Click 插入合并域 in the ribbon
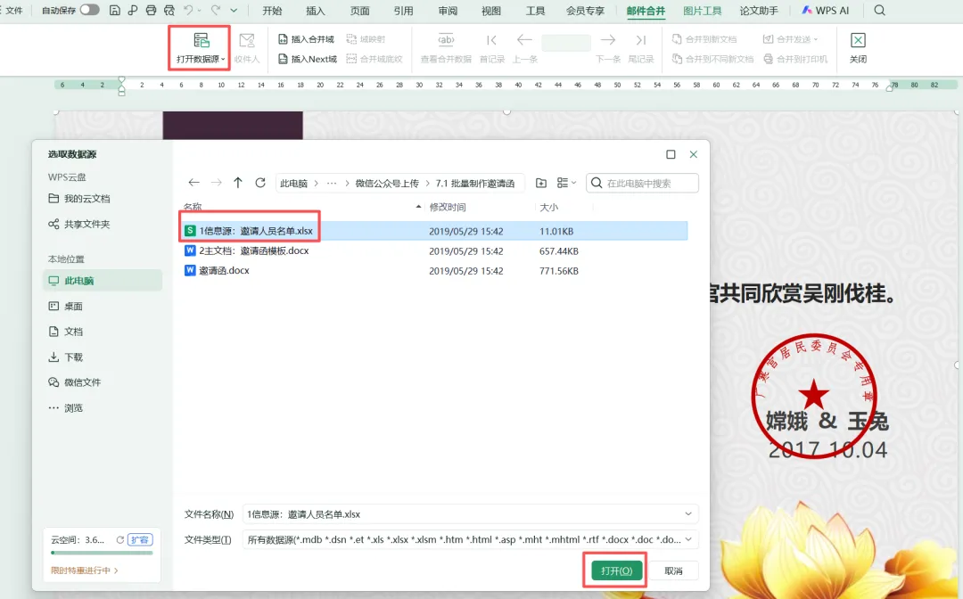Image resolution: width=963 pixels, height=599 pixels. click(307, 39)
